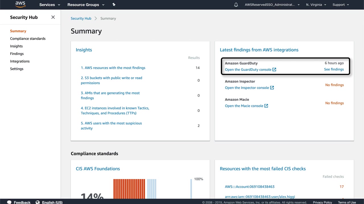The width and height of the screenshot is (364, 204).
Task: Click the pin shortcut icon in navbar
Action: tap(114, 5)
